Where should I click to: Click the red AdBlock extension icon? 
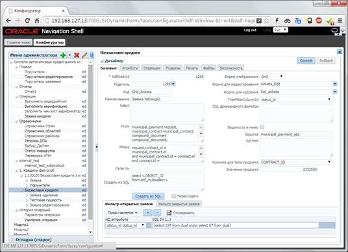319,20
